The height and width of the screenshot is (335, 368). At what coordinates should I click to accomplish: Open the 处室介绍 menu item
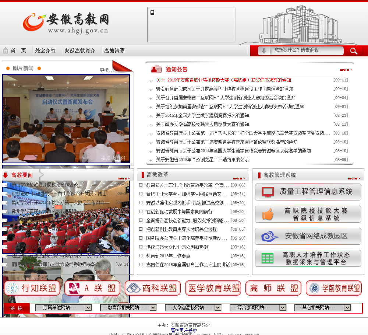[45, 50]
